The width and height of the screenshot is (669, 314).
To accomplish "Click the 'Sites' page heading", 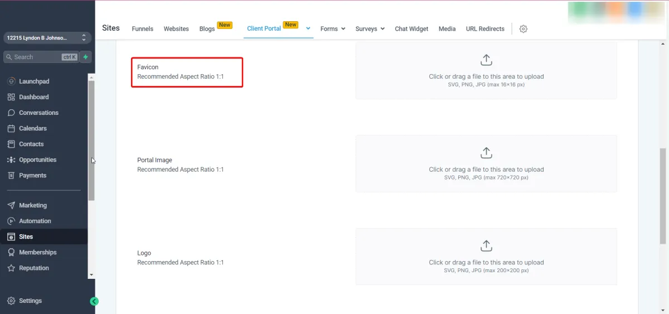I will coord(111,28).
